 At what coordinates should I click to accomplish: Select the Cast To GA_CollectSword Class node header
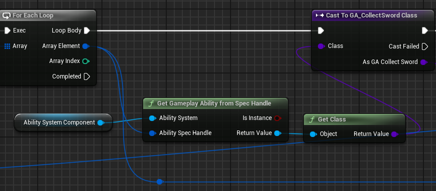[x=373, y=15]
